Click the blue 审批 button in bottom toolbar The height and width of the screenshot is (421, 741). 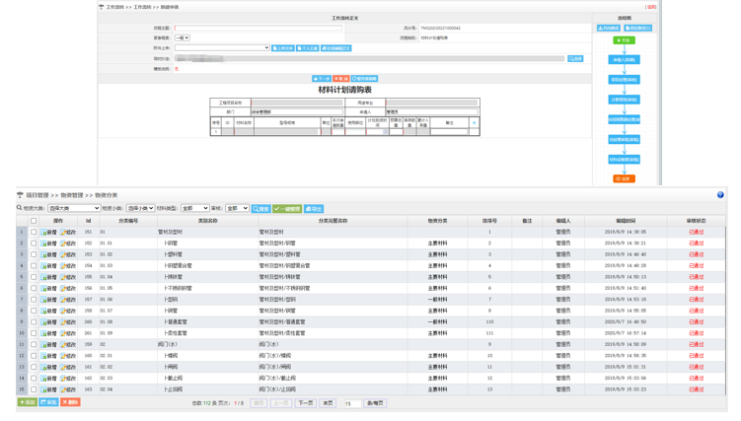[48, 402]
